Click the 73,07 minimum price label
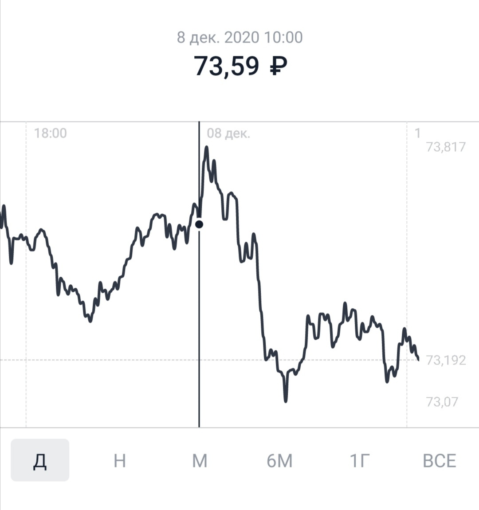479x510 pixels. [x=442, y=402]
